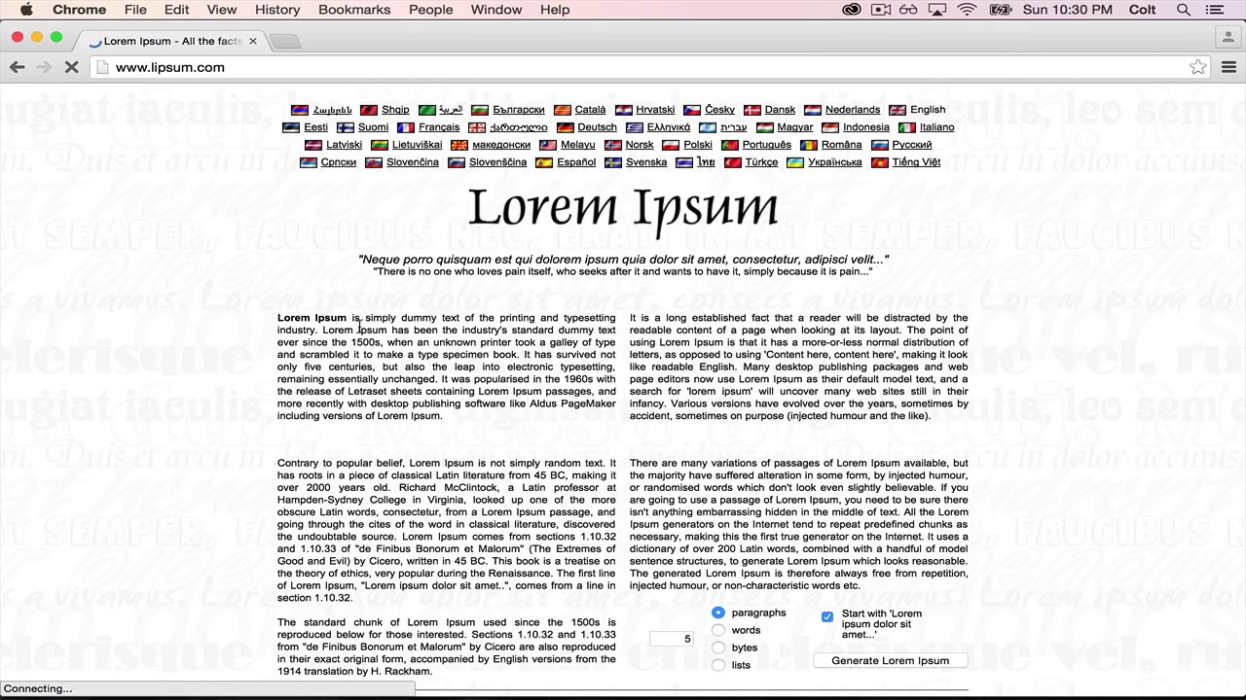Image resolution: width=1246 pixels, height=700 pixels.
Task: Click the German flag beside Deutsch
Action: pos(565,127)
